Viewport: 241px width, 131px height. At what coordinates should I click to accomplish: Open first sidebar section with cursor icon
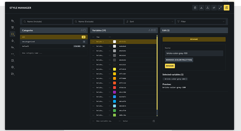13,21
